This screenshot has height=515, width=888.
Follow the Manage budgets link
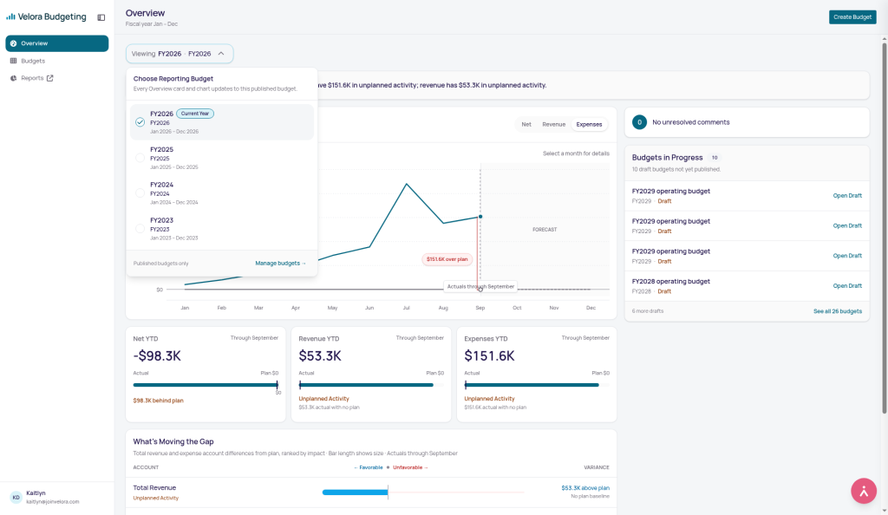point(280,264)
